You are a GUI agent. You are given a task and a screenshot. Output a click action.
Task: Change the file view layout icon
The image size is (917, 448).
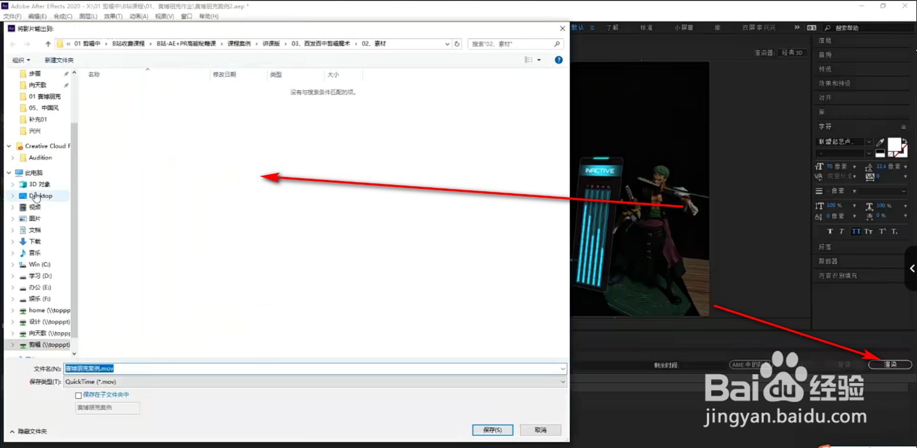(x=529, y=60)
